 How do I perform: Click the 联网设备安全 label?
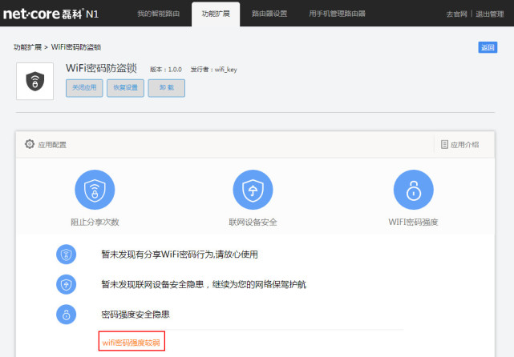coord(253,223)
